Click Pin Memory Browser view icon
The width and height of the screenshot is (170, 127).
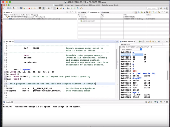159,42
